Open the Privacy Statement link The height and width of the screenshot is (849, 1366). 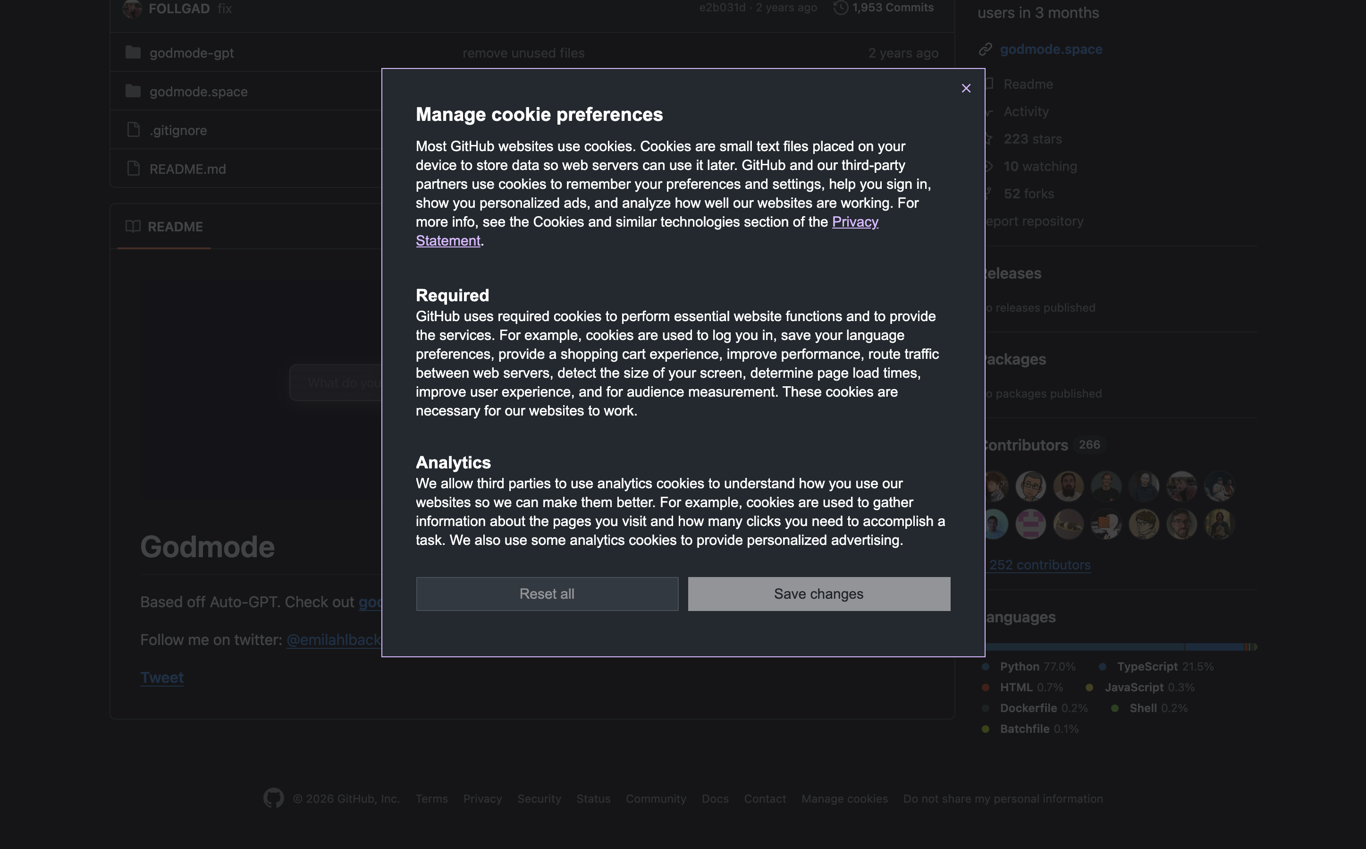coord(854,222)
